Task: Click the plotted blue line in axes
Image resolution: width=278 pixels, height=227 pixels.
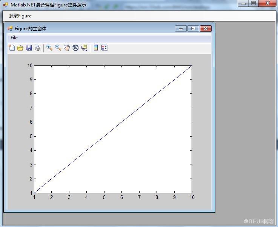Action: (x=113, y=129)
